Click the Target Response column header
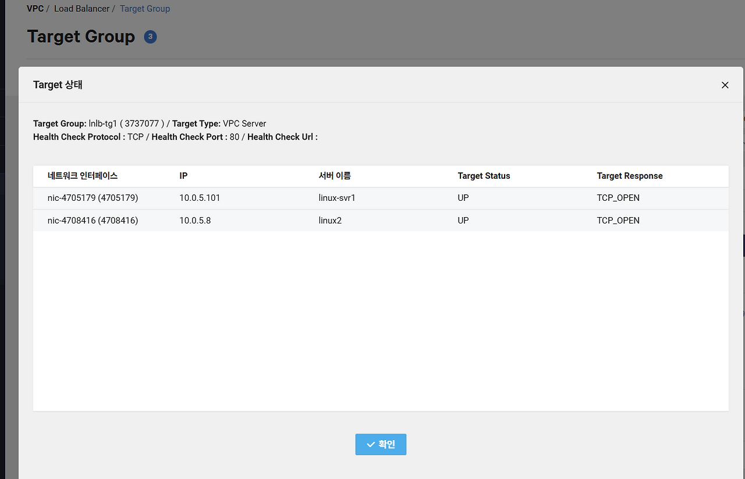The height and width of the screenshot is (479, 745). tap(630, 176)
